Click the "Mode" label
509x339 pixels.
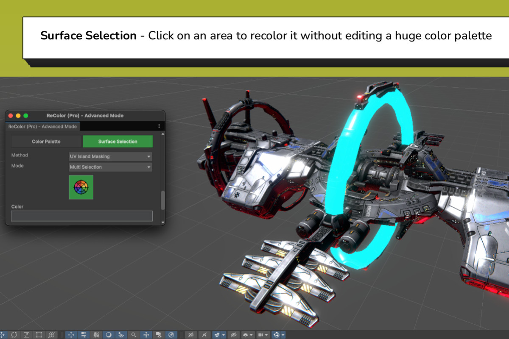tap(17, 166)
